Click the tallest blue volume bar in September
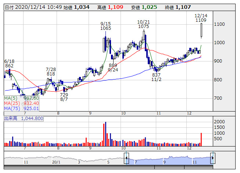This screenshot has height=173, width=240. [x=105, y=134]
